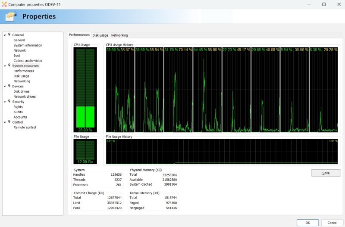
Task: Click the Properties header notepad icon
Action: [x=11, y=16]
